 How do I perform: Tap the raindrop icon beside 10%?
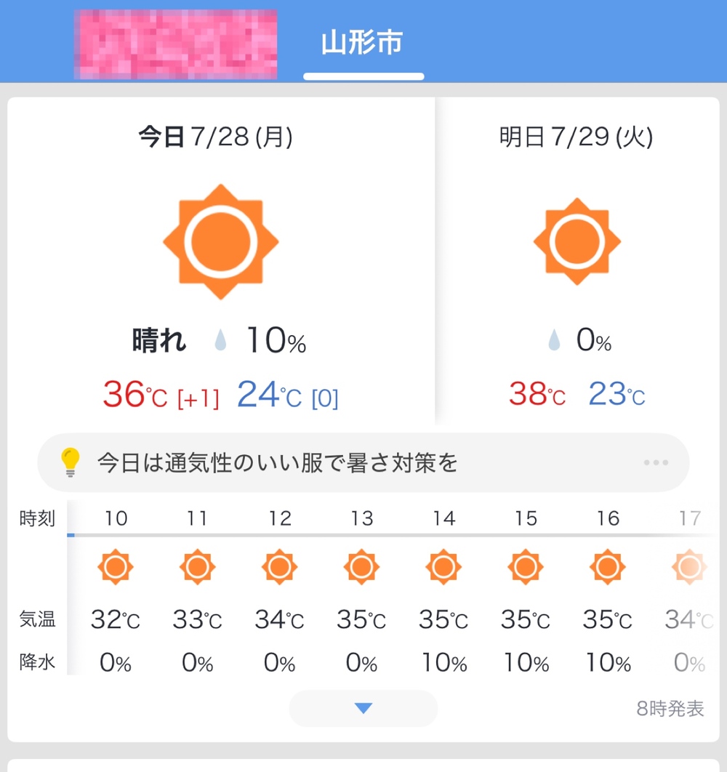click(221, 340)
